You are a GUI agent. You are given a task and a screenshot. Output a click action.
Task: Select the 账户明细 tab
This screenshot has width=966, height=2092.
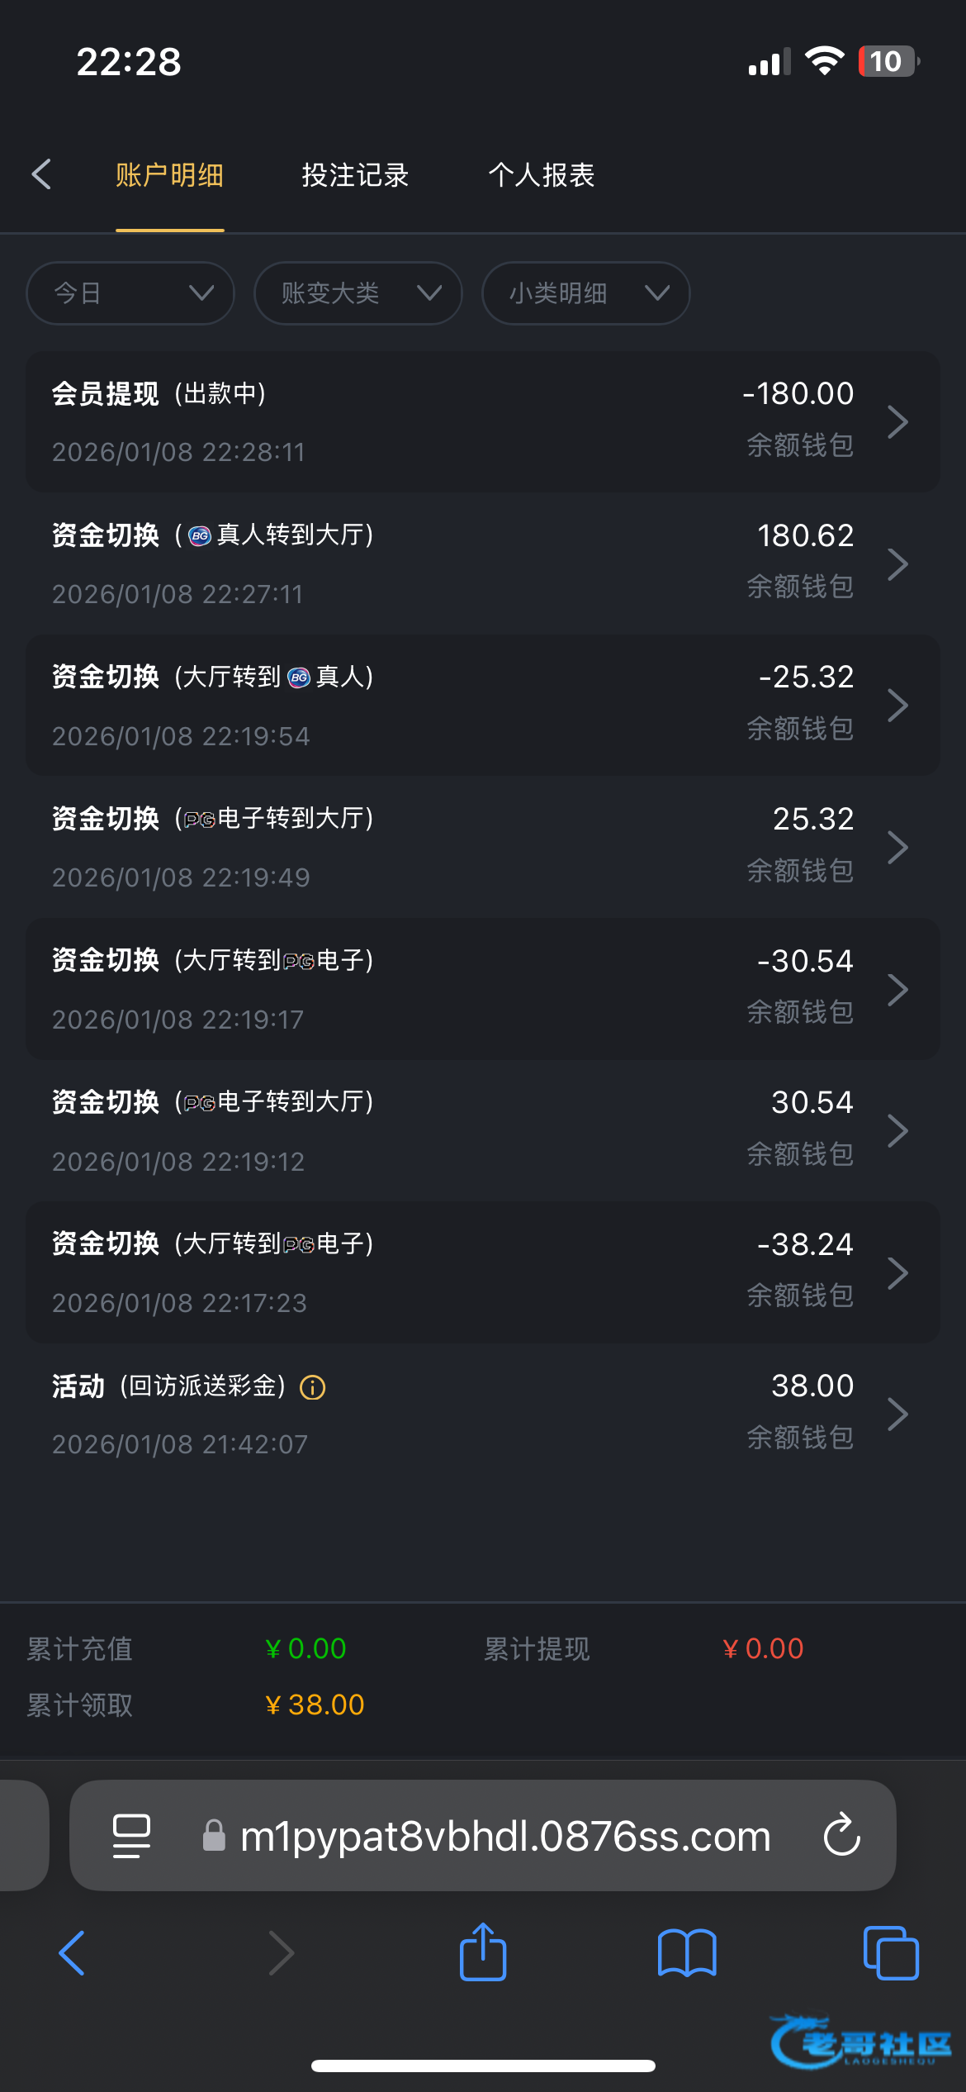(x=169, y=175)
